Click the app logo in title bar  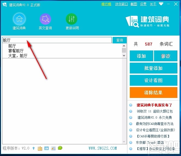click(x=5, y=5)
